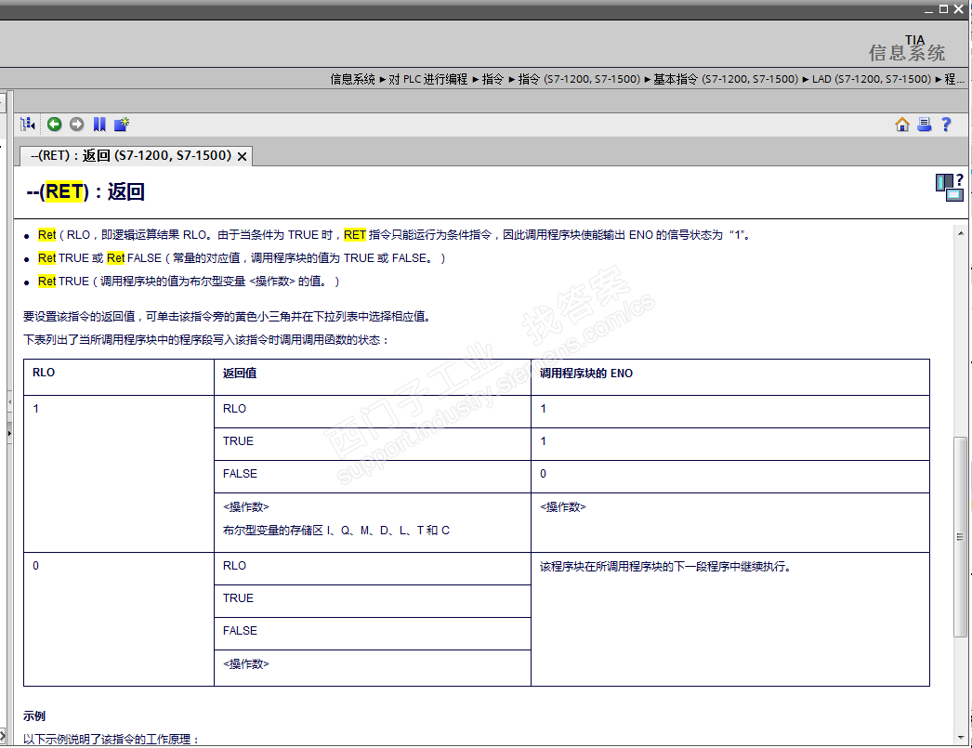The image size is (972, 748).
Task: Open breadcrumb 信息系统
Action: pos(352,79)
